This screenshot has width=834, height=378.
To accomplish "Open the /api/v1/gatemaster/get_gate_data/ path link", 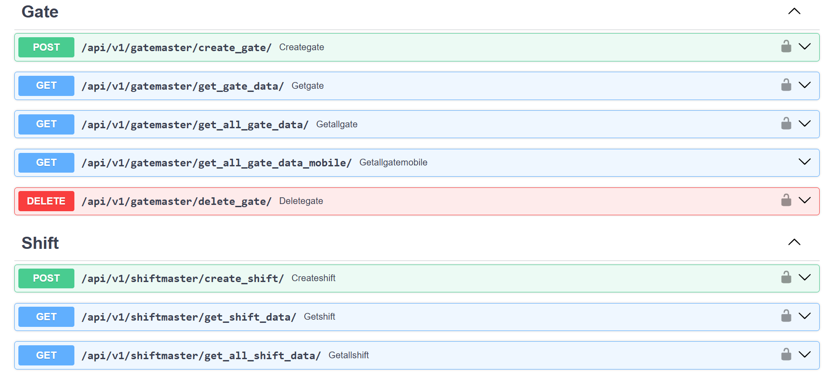I will pos(183,86).
